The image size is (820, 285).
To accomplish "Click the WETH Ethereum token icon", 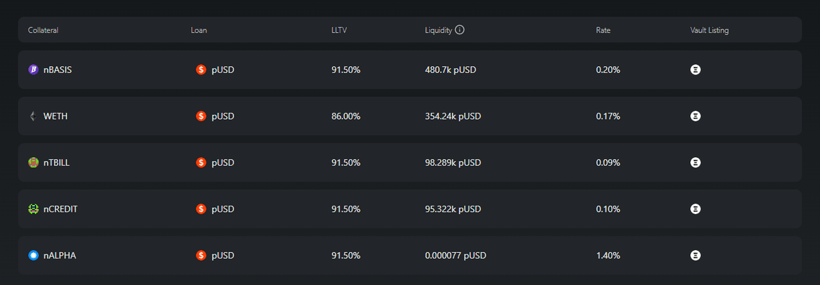I will point(33,116).
